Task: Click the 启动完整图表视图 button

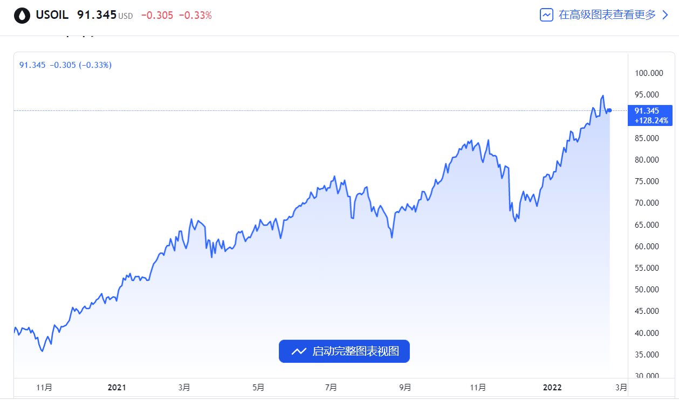Action: 344,351
